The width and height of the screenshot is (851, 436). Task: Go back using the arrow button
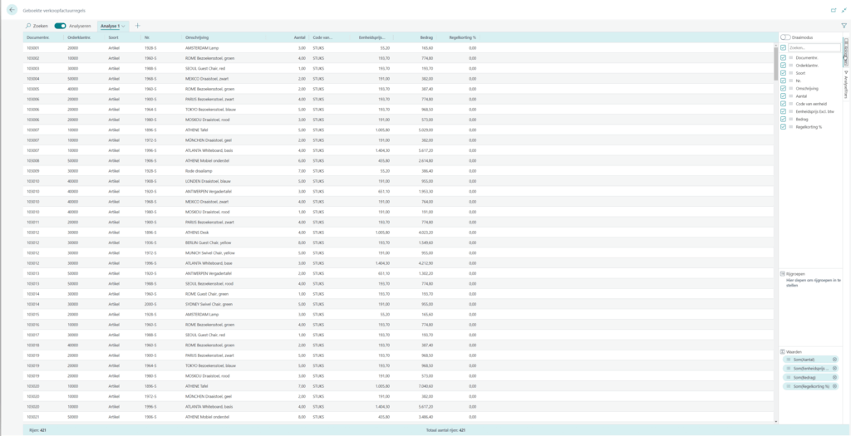point(12,9)
